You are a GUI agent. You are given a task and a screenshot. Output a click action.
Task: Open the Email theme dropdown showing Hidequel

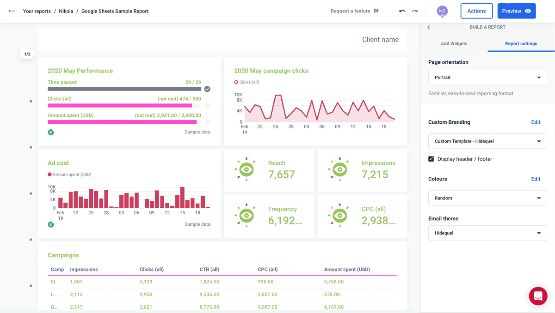[487, 233]
